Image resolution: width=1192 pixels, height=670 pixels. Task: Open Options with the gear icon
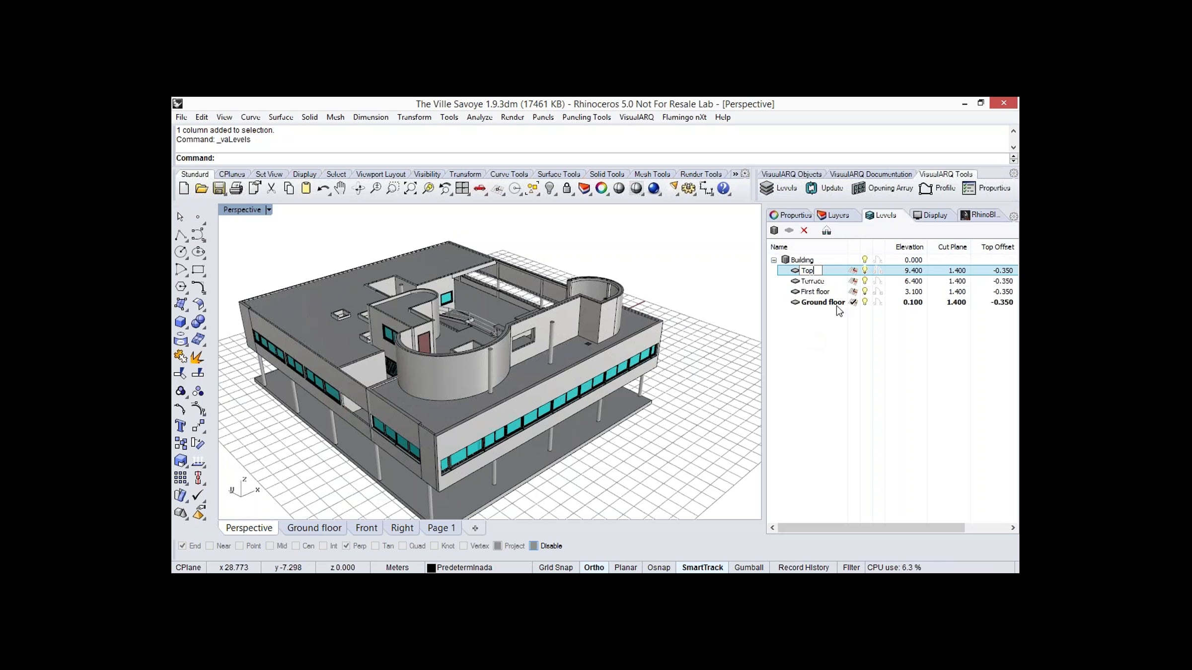[688, 188]
